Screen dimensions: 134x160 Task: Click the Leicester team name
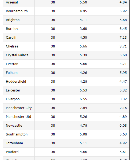pyautogui.click(x=13, y=90)
